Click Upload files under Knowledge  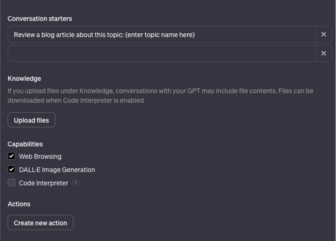(31, 119)
